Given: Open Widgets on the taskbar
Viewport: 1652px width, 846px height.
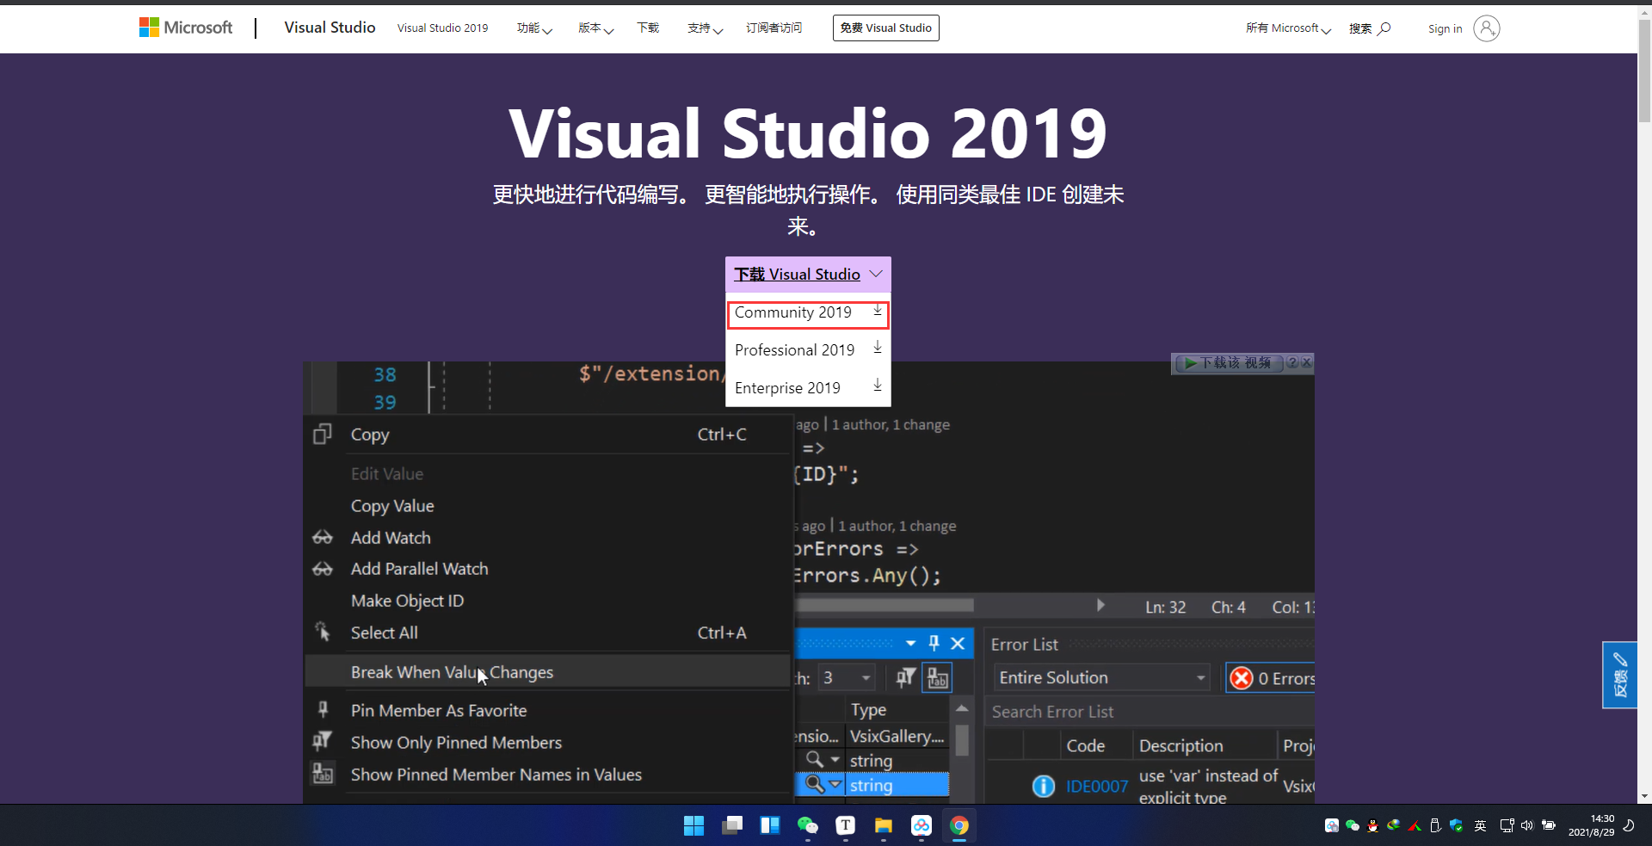Looking at the screenshot, I should [770, 825].
